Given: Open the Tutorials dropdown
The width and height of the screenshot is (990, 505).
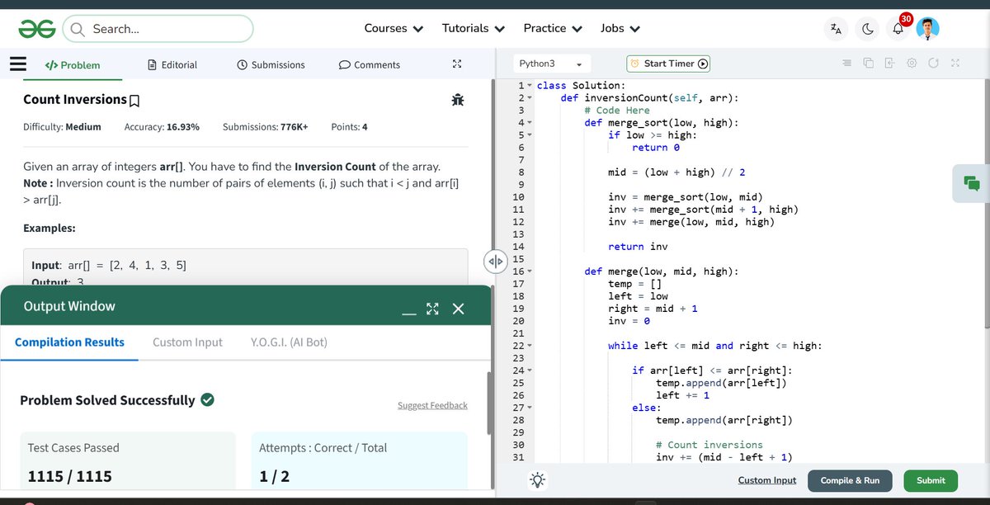Looking at the screenshot, I should [474, 28].
